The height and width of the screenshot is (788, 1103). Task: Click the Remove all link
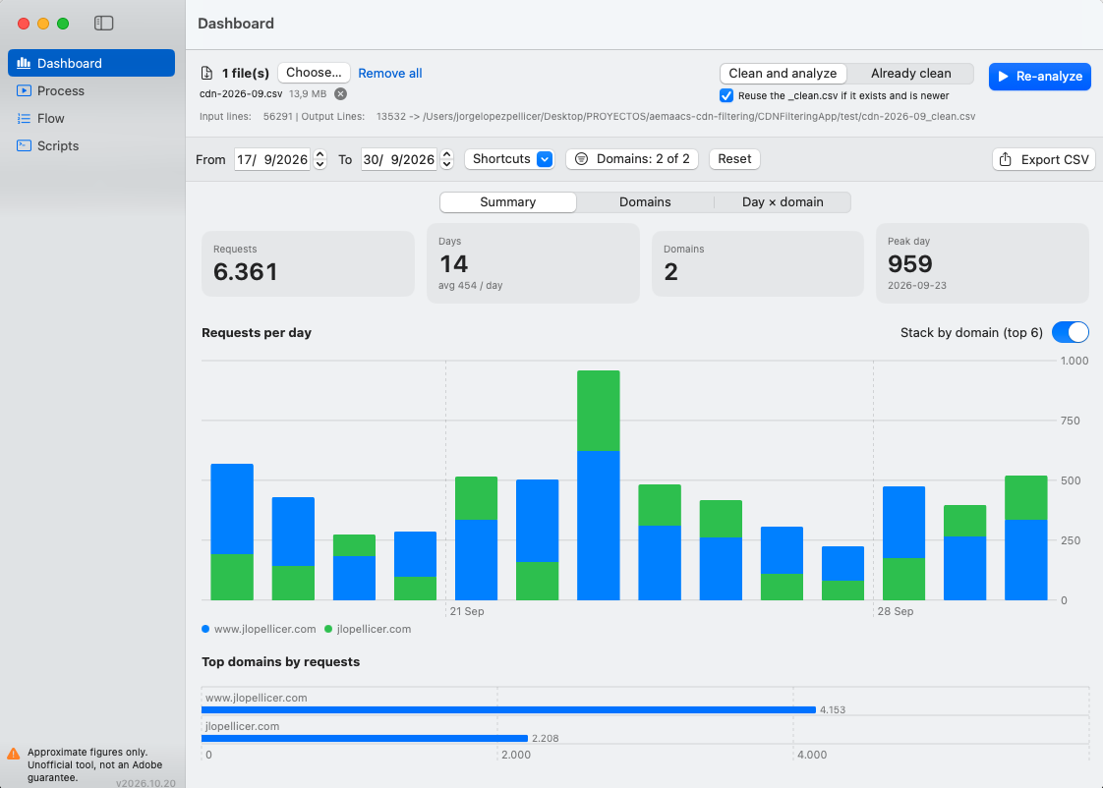click(x=390, y=73)
